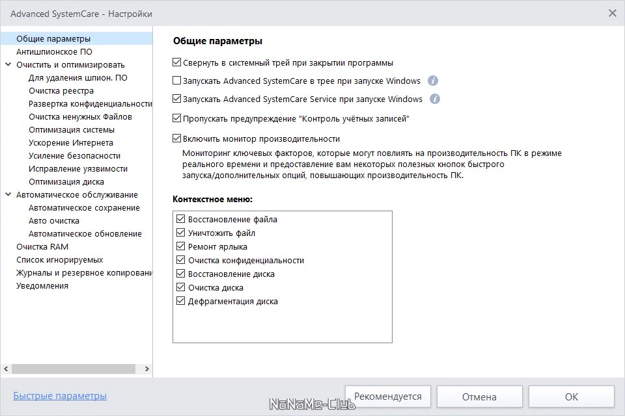Open 'Усиление безопасности' settings
Image resolution: width=625 pixels, height=416 pixels.
click(x=74, y=155)
